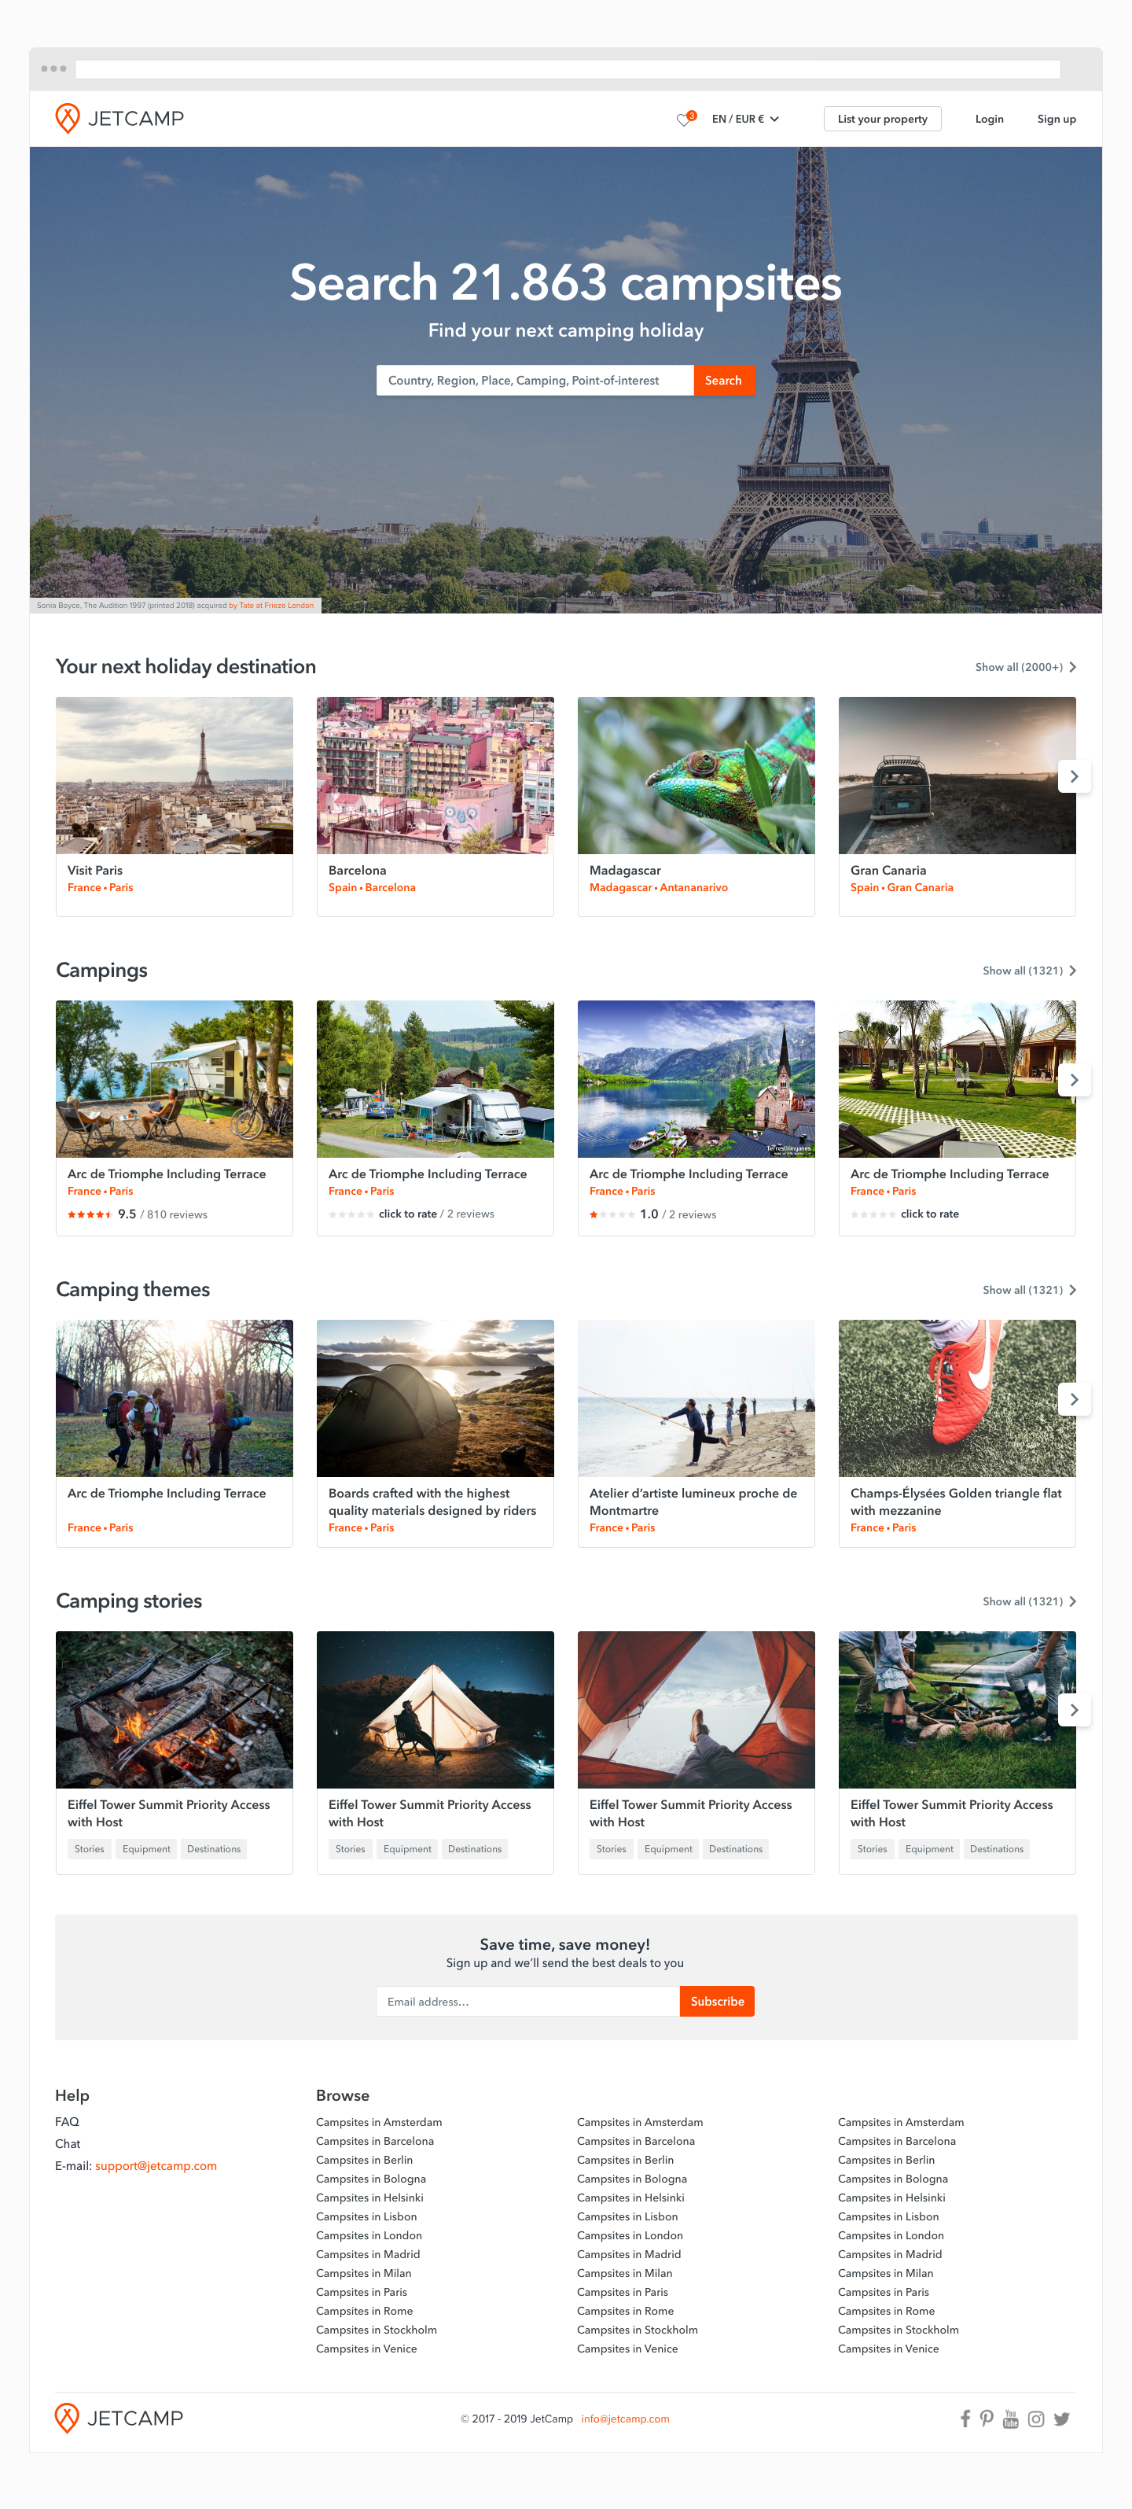1132x2509 pixels.
Task: Open the Madagascar destination thumbnail
Action: pos(696,776)
